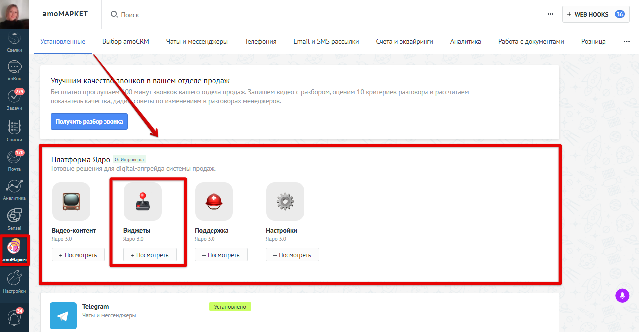Open the Telegram integration icon
This screenshot has height=332, width=639.
63,316
